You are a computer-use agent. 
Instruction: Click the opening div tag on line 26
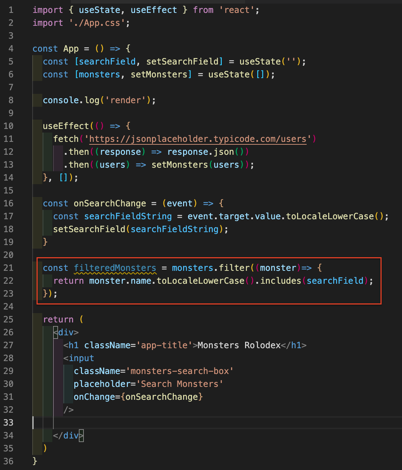coord(66,332)
